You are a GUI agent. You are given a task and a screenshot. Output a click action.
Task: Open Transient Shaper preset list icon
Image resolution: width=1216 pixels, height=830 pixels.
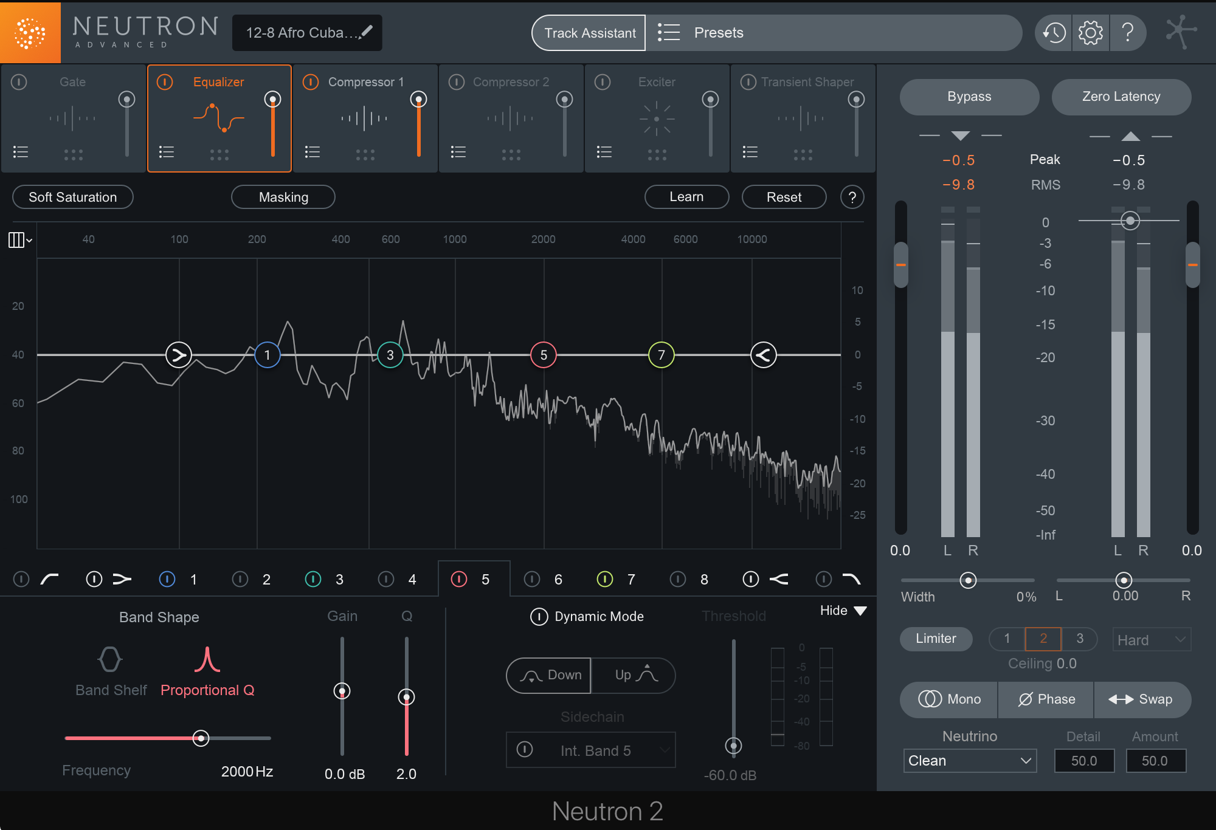750,152
